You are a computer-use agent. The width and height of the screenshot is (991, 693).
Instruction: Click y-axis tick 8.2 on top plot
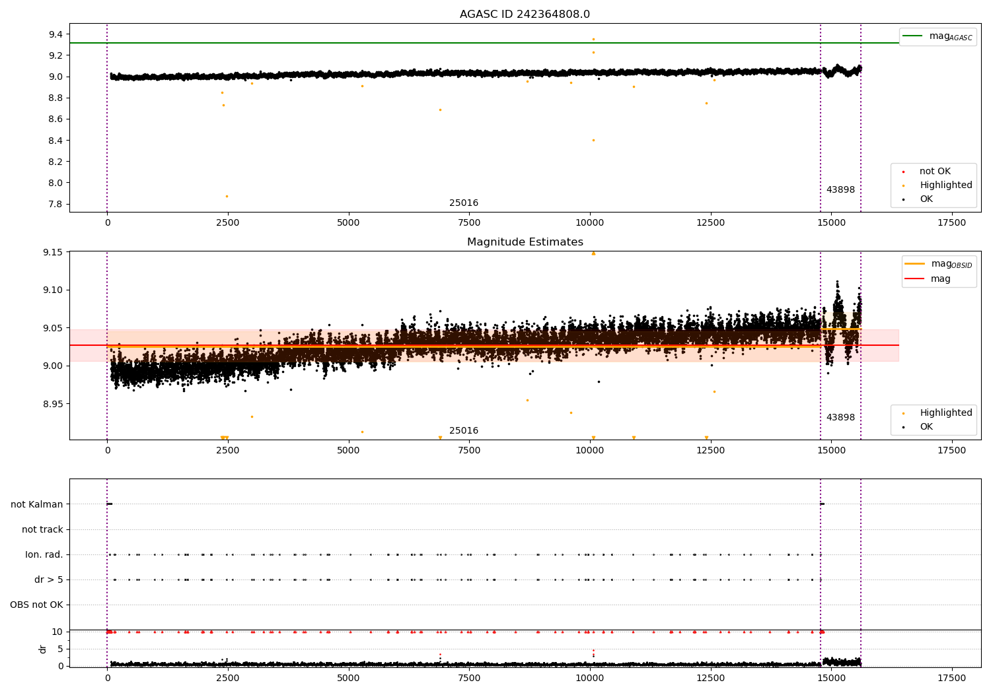click(56, 162)
